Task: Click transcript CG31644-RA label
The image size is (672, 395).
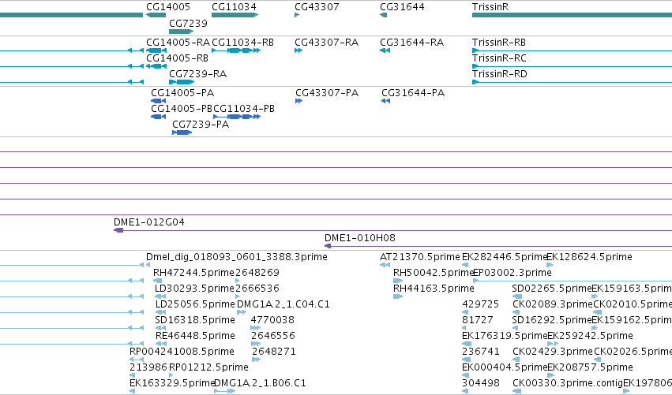Action: [412, 43]
